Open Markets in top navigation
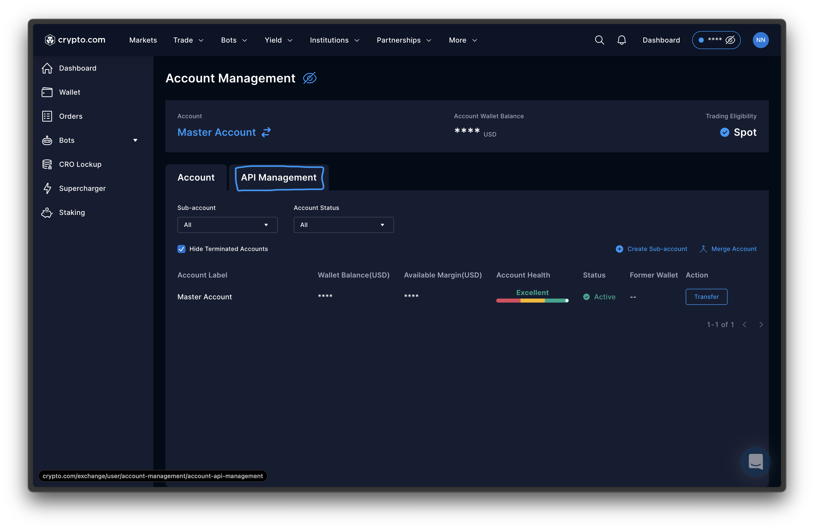 pyautogui.click(x=143, y=40)
